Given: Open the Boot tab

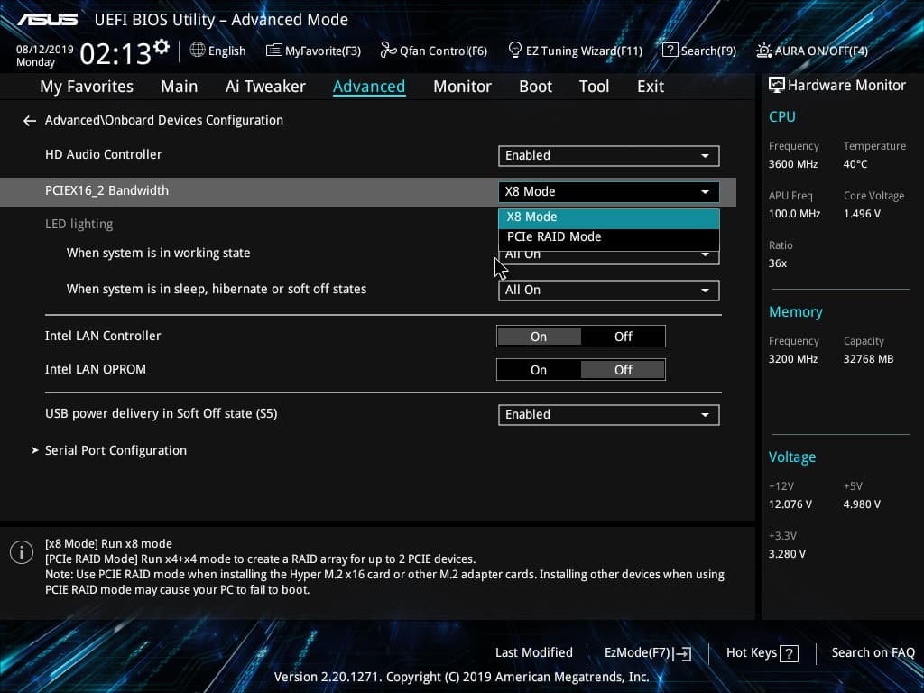Looking at the screenshot, I should coord(535,87).
